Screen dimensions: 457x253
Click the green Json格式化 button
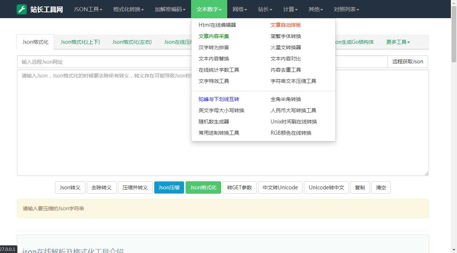pyautogui.click(x=203, y=187)
